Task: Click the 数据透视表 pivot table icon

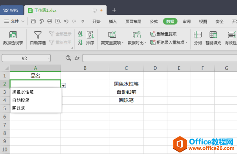Action: (13, 35)
